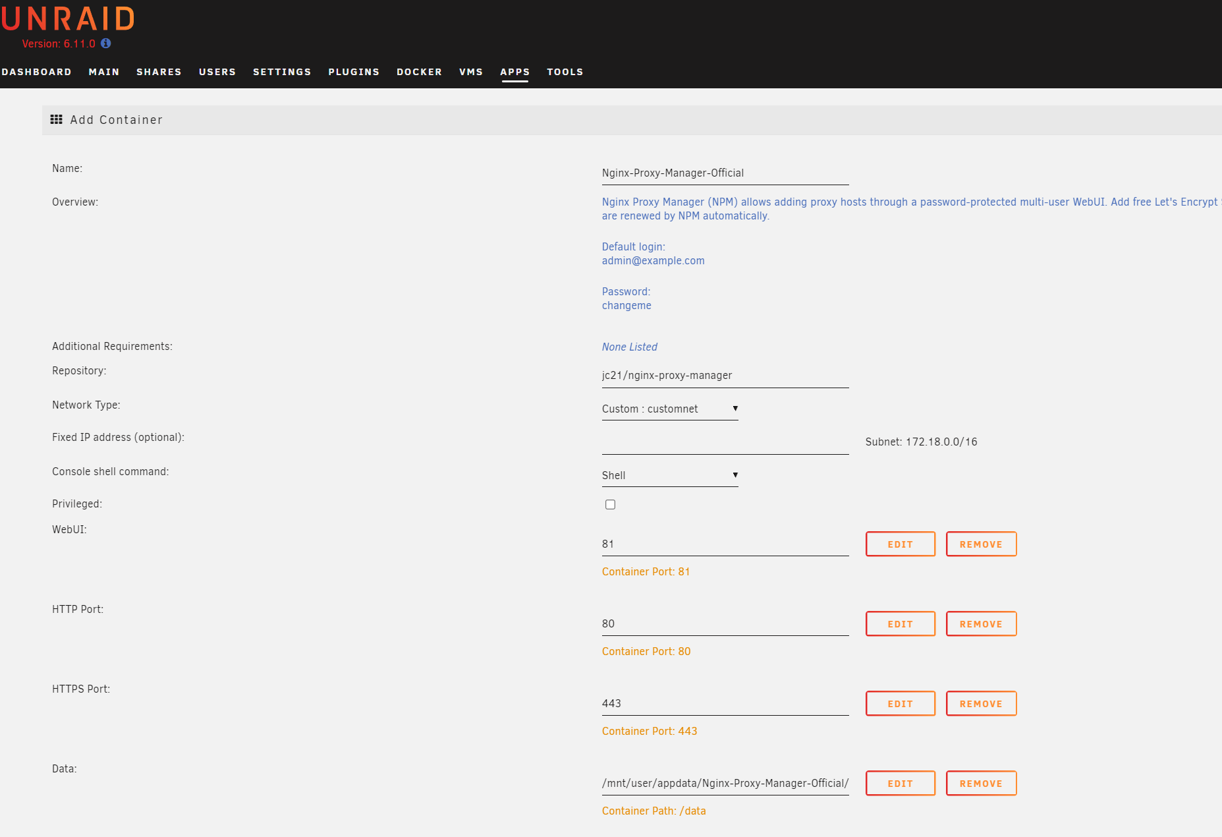The height and width of the screenshot is (837, 1222).
Task: Click the container Name field
Action: click(x=725, y=173)
